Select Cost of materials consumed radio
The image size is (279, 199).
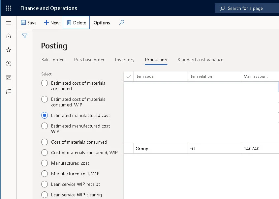45,142
